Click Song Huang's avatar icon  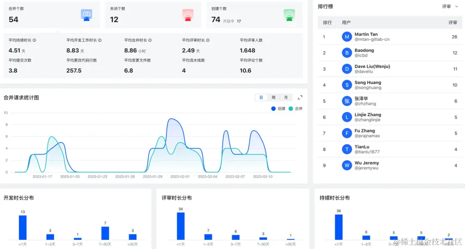tap(347, 85)
